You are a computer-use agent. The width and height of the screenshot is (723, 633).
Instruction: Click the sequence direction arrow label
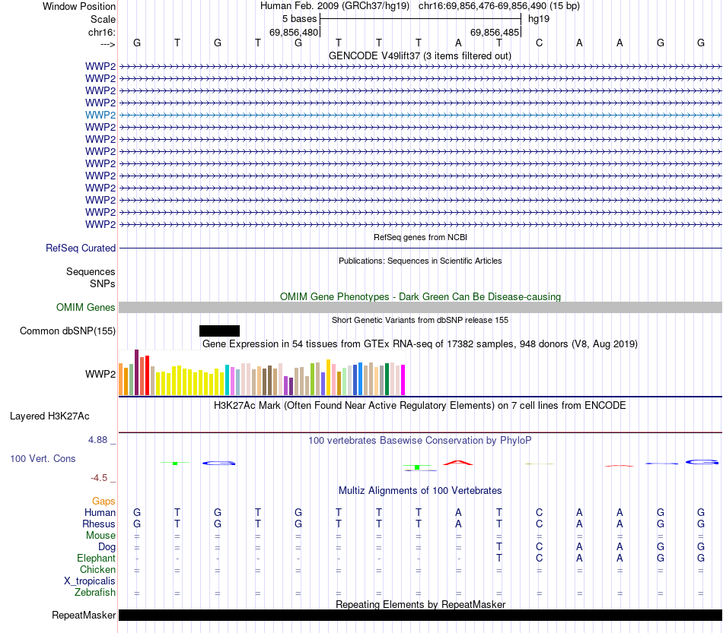(x=108, y=44)
